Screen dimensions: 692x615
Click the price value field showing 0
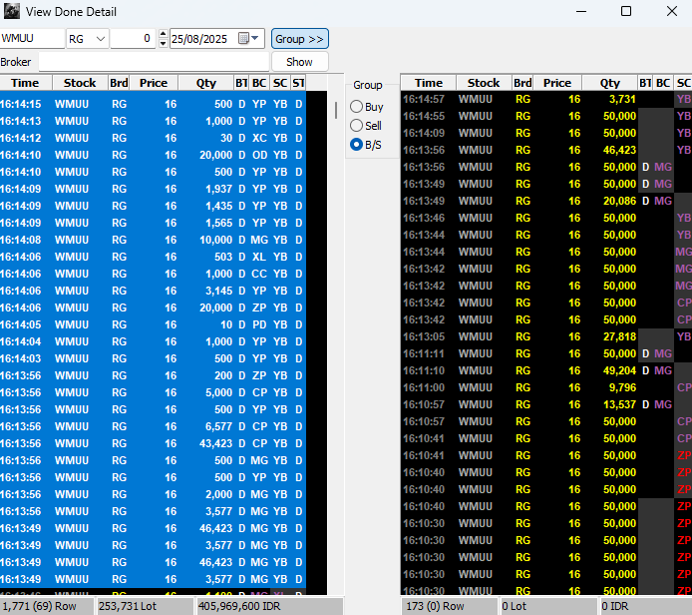click(x=133, y=39)
